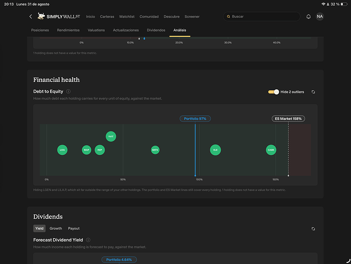Select the BATS holding bubble
Screen dimensions: 351x264
coord(155,150)
